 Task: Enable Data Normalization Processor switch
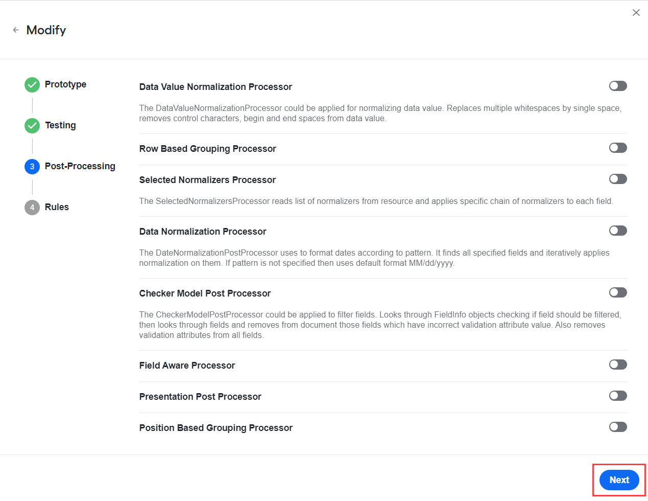[x=618, y=231]
